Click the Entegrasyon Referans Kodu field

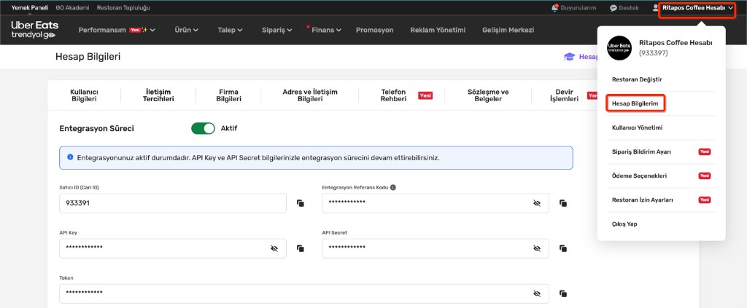coord(436,203)
